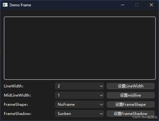Click the 设置LineWidth button

coord(130,86)
